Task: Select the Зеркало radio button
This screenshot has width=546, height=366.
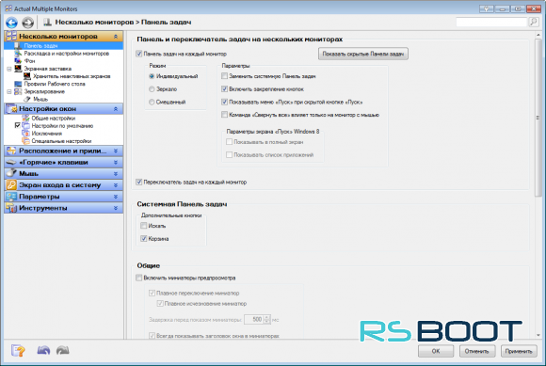Action: [152, 89]
